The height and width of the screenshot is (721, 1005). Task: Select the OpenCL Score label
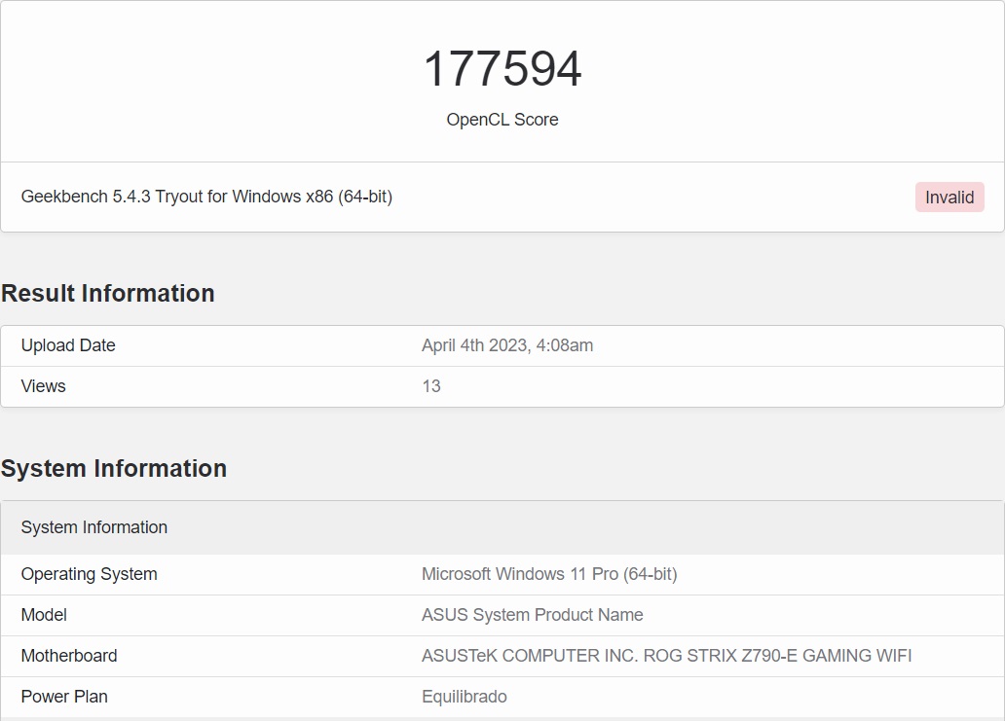pyautogui.click(x=502, y=120)
